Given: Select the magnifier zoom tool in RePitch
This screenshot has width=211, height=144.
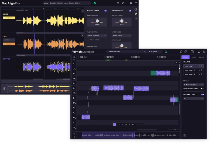Looking at the screenshot, I should pos(137,124).
